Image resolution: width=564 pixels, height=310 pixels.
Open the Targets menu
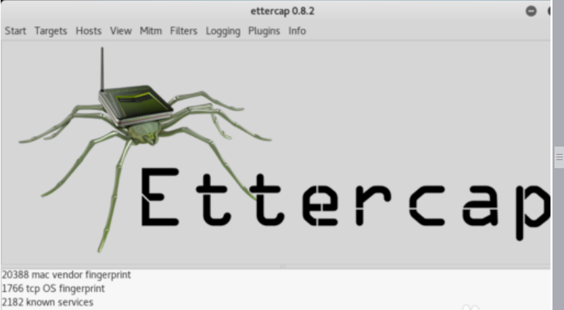pyautogui.click(x=51, y=31)
